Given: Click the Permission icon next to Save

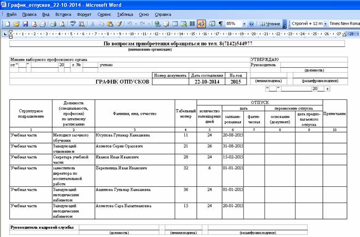Looking at the screenshot, I should point(34,23).
